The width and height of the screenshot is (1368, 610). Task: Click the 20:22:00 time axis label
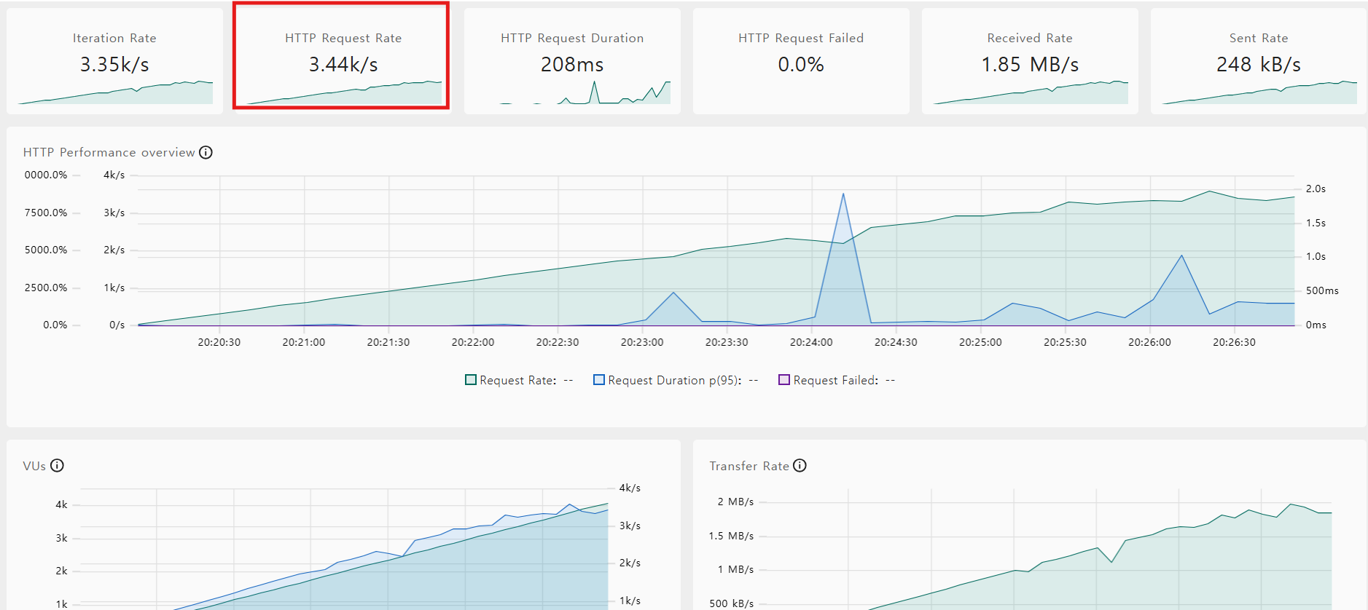[473, 342]
